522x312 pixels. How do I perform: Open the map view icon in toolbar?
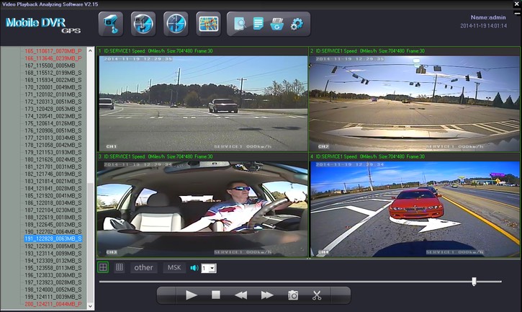coord(208,23)
